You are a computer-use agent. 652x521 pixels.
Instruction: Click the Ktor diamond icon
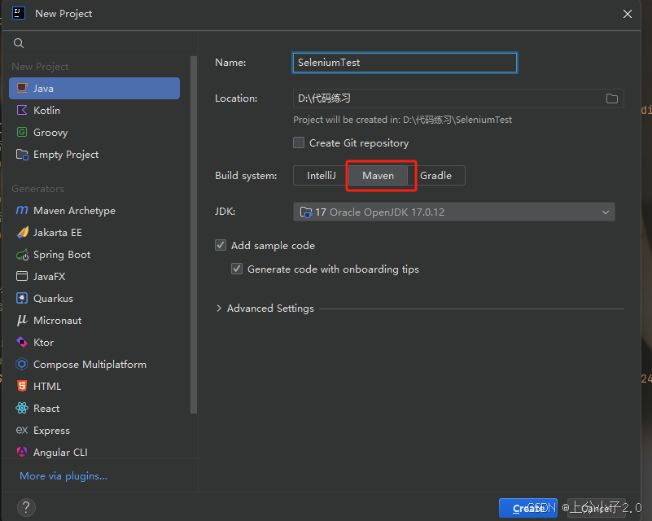(x=22, y=342)
